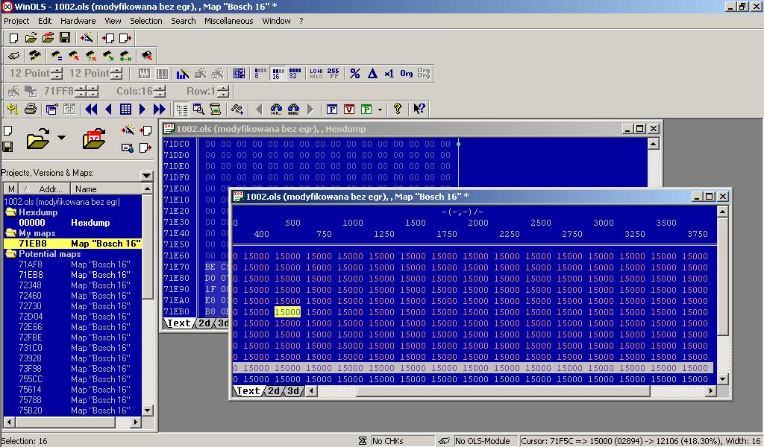
Task: Click the chip with red arrow icon
Action: pyautogui.click(x=74, y=55)
